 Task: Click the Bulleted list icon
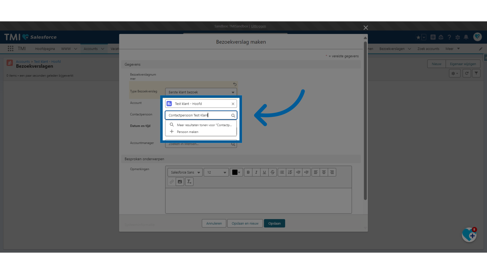pos(282,172)
